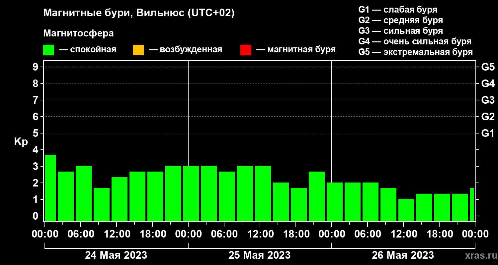Click the 06:00 time label of 25 Мая
The image size is (498, 265).
point(224,234)
